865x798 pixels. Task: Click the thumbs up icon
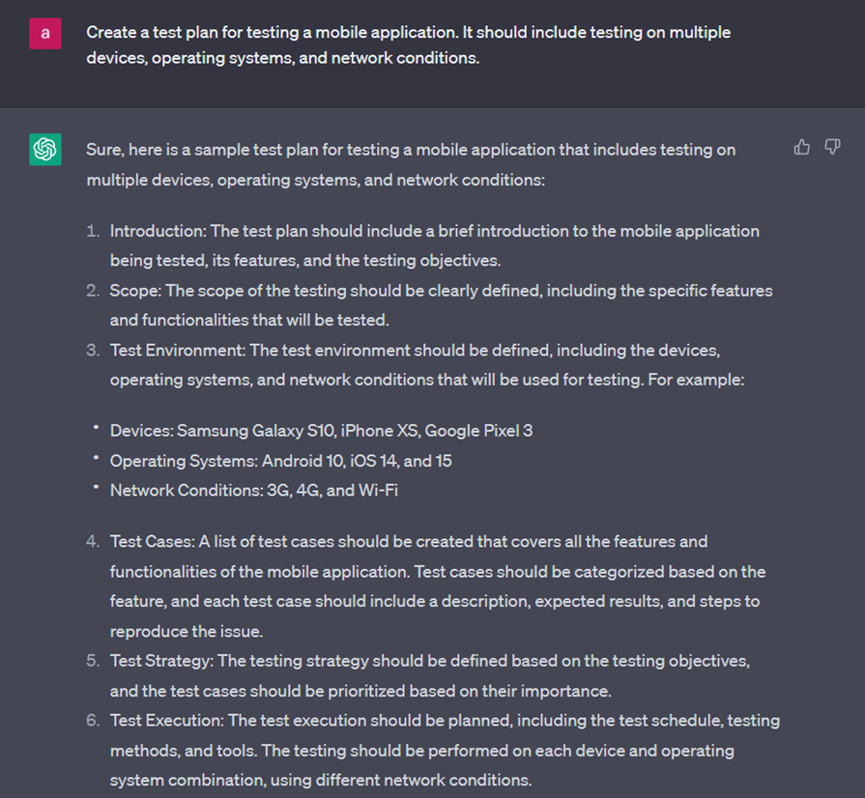point(801,147)
